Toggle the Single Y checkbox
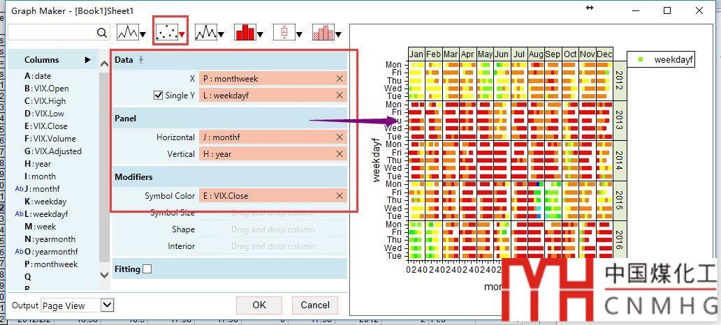 point(158,95)
